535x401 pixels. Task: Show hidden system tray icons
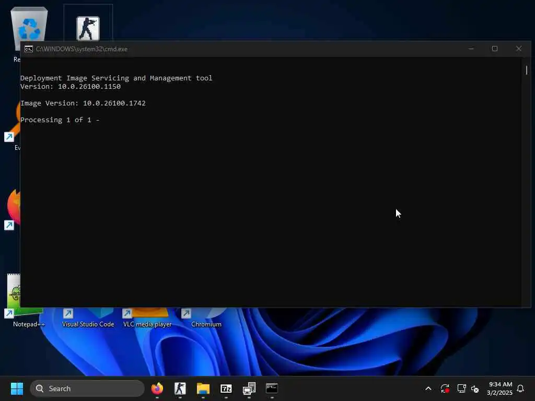(428, 388)
